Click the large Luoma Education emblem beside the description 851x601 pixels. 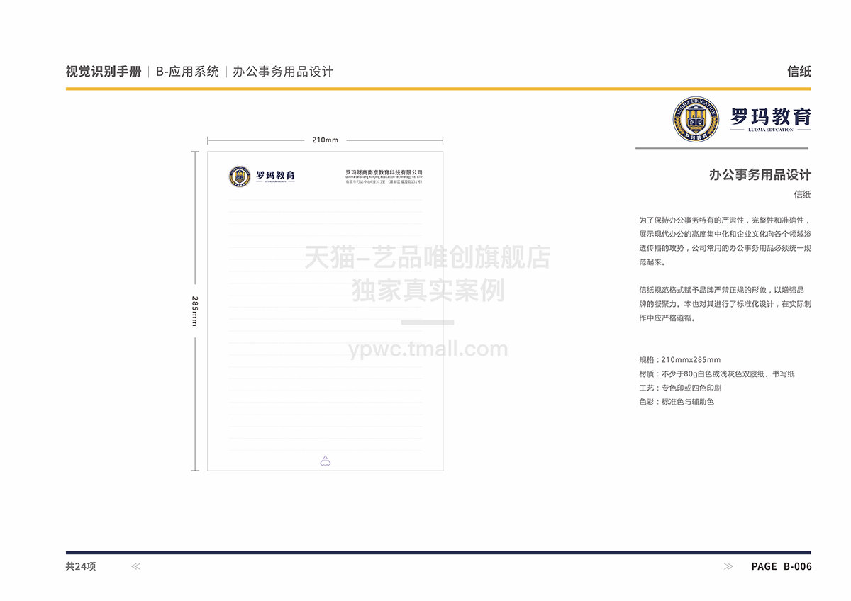[x=695, y=119]
